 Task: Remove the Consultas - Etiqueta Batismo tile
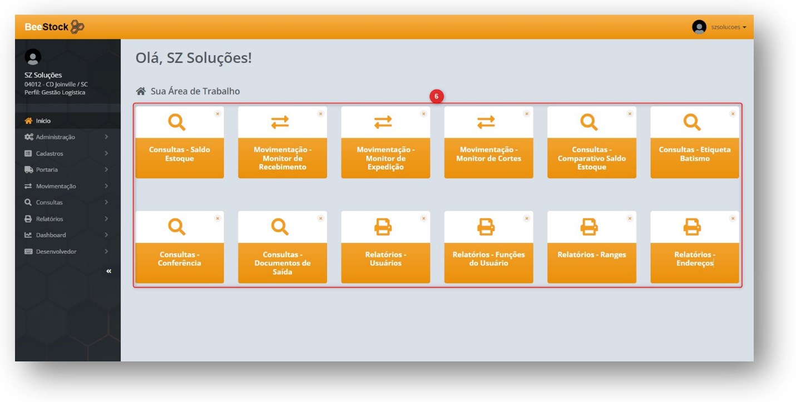(x=733, y=114)
